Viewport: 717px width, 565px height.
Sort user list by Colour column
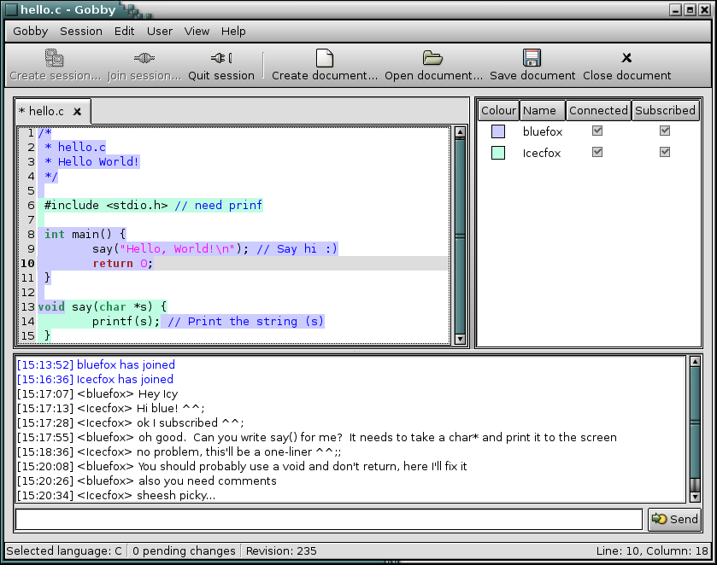click(x=498, y=111)
